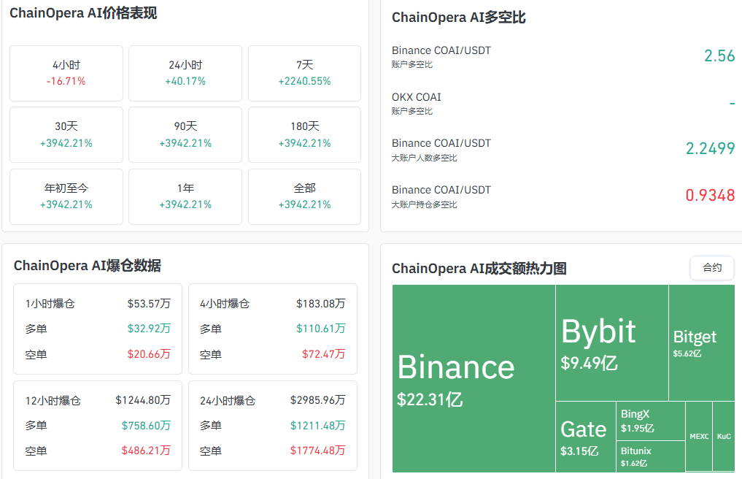Select the 4小时 price performance card
The height and width of the screenshot is (479, 742).
point(66,73)
